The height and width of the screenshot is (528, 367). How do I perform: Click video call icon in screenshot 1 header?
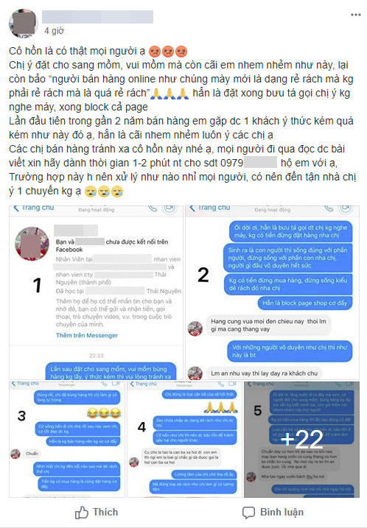(170, 209)
